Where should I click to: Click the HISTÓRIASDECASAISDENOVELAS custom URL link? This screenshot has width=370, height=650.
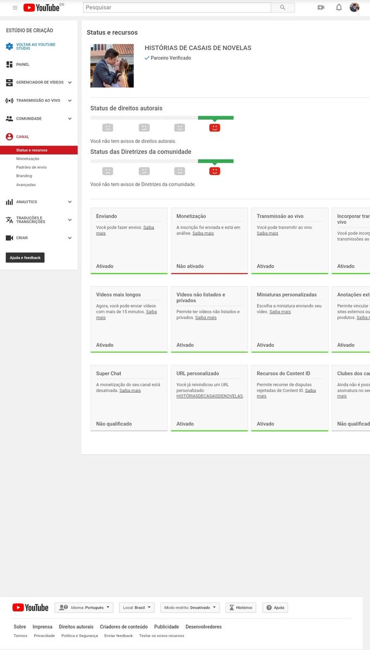(x=210, y=396)
